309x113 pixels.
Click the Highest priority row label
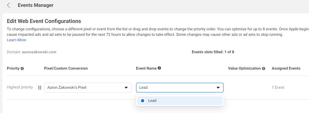(x=20, y=87)
